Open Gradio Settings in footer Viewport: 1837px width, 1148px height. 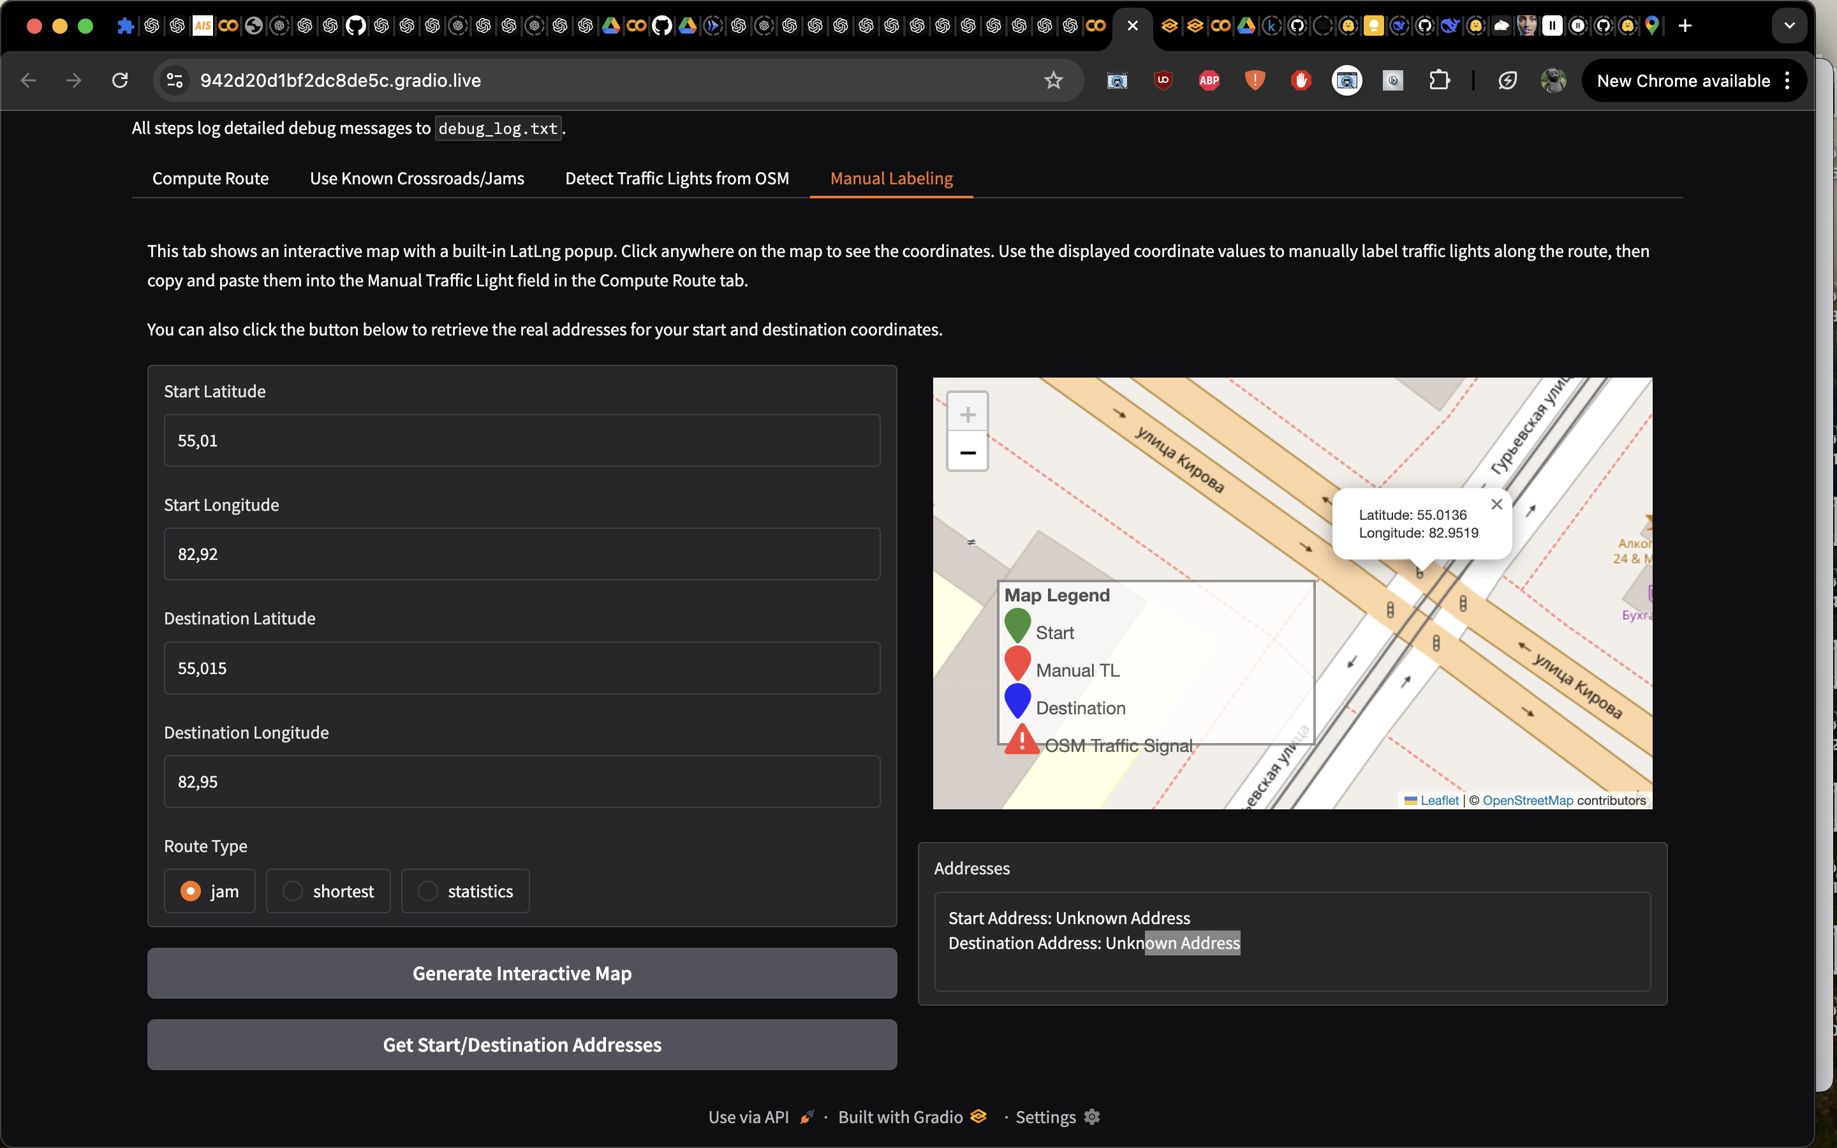pos(1058,1117)
